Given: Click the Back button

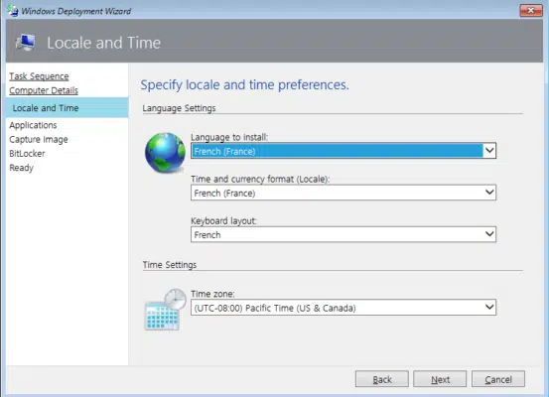Looking at the screenshot, I should [x=381, y=379].
